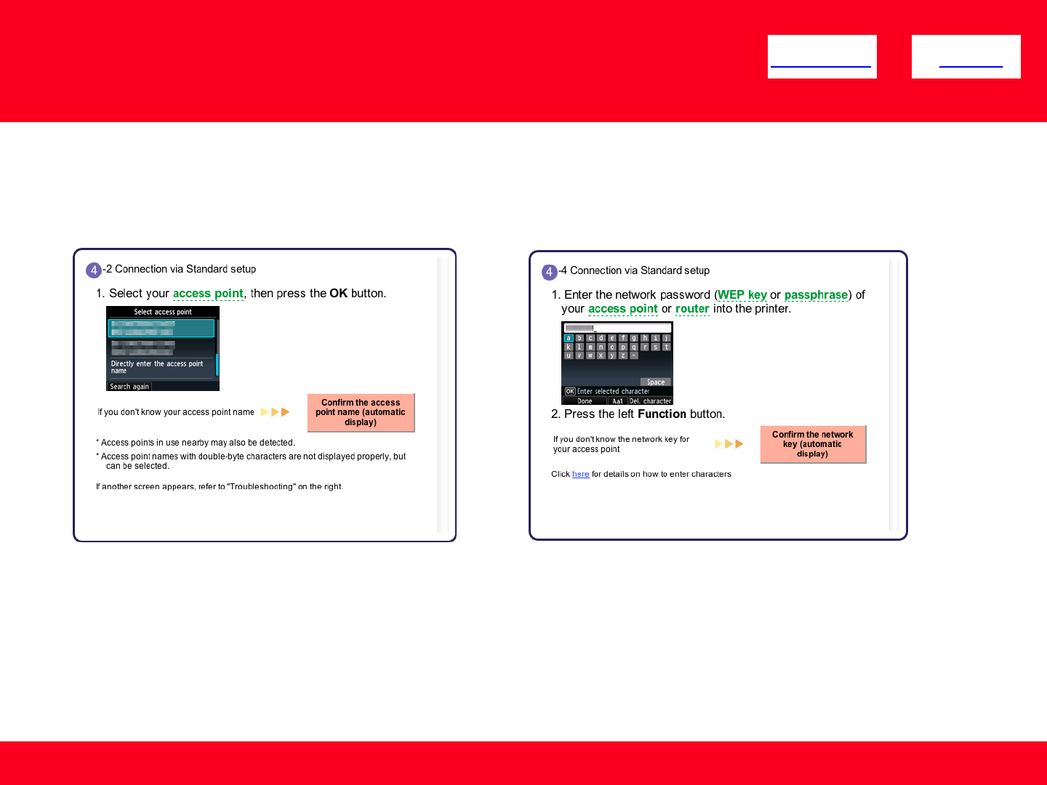The image size is (1047, 785).
Task: Open the WEP key glossary link
Action: coord(742,295)
